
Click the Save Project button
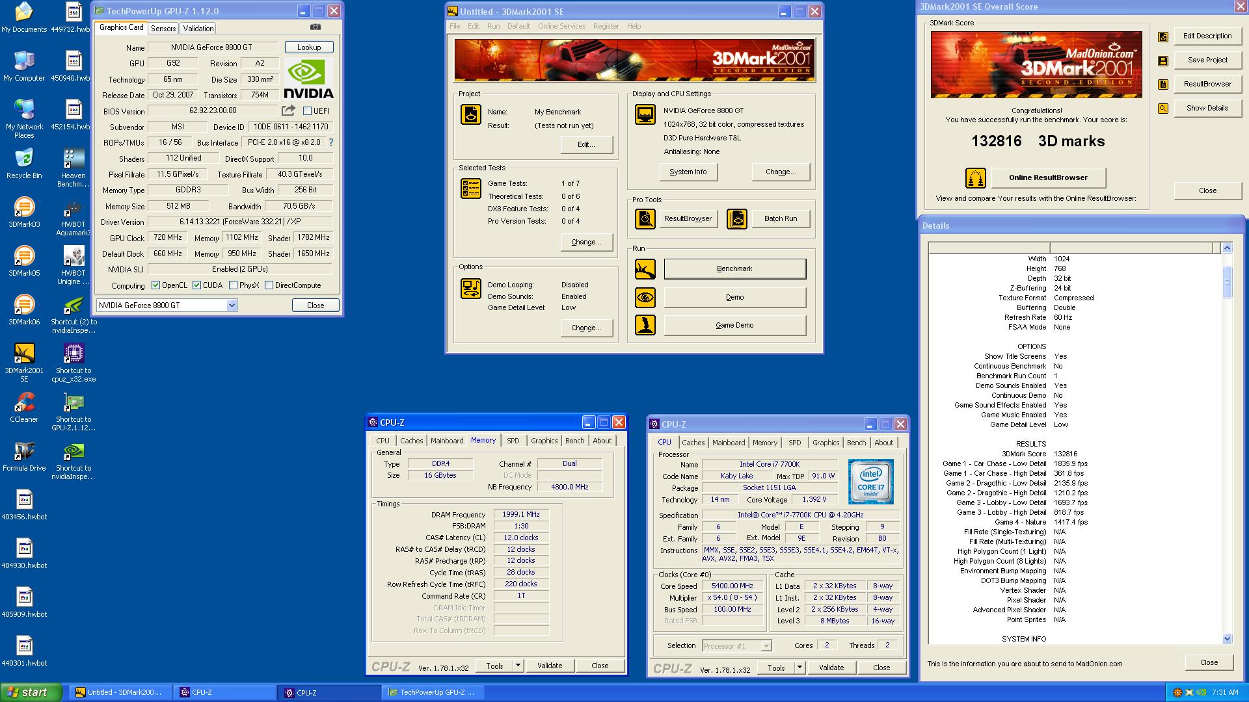(1207, 60)
